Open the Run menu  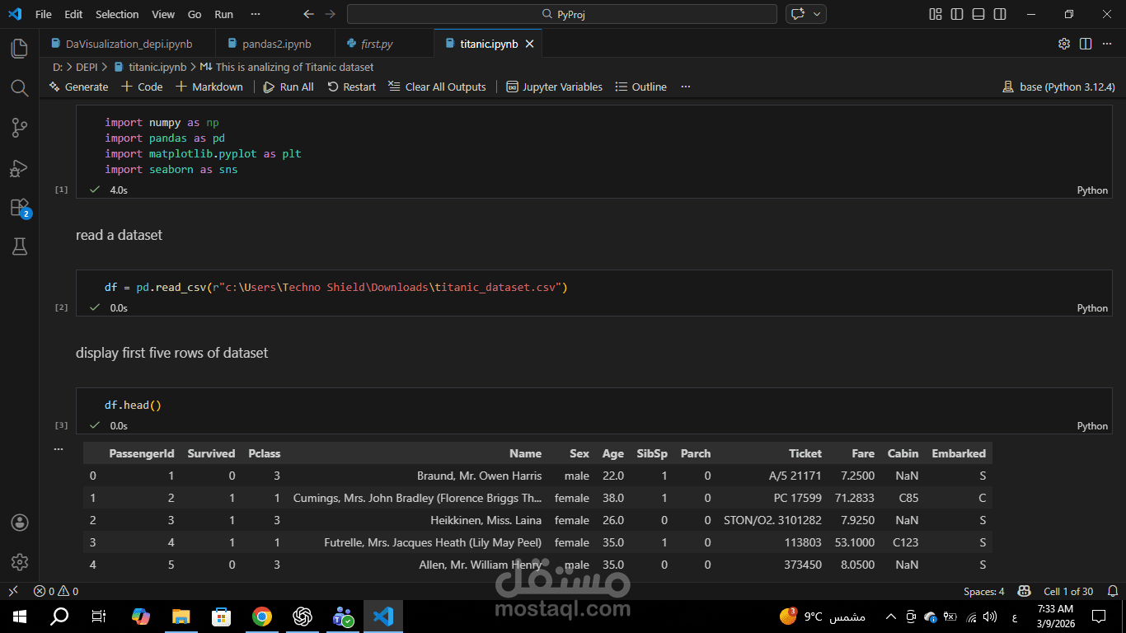[223, 14]
